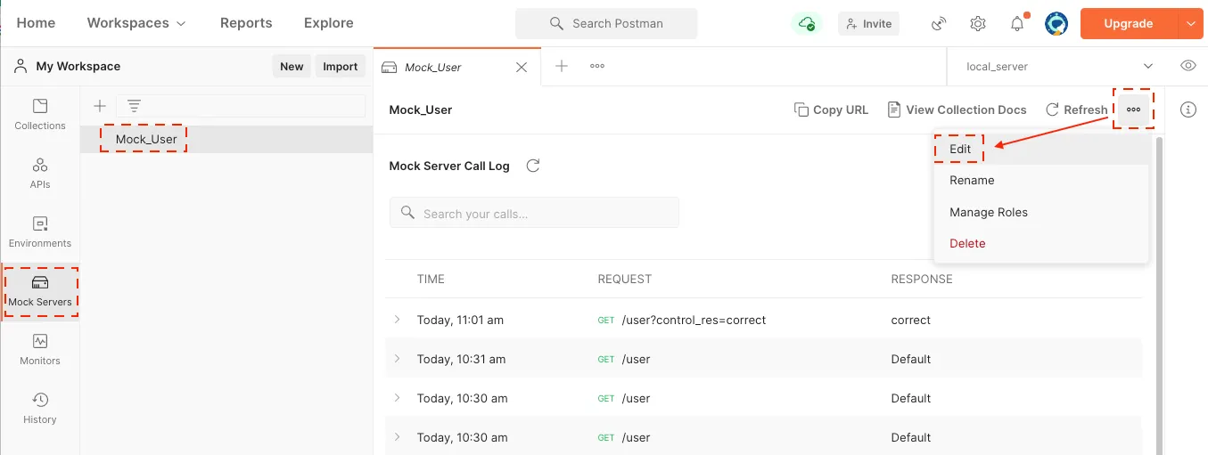The height and width of the screenshot is (455, 1208).
Task: Refresh the Mock Server Call Log
Action: 533,166
